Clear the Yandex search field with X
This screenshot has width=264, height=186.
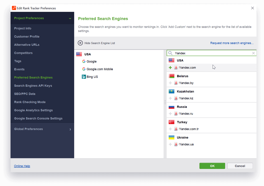pos(253,53)
